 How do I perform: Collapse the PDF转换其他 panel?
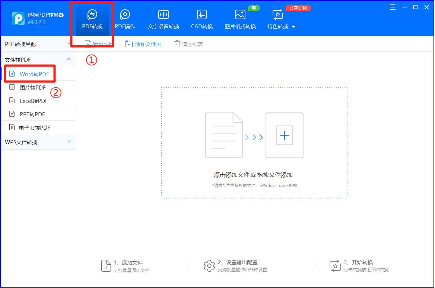coord(68,43)
